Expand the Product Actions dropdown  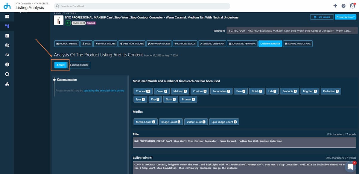point(346,17)
